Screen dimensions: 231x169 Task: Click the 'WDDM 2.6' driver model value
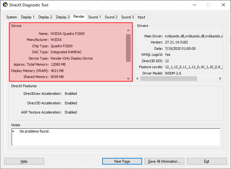(173, 73)
